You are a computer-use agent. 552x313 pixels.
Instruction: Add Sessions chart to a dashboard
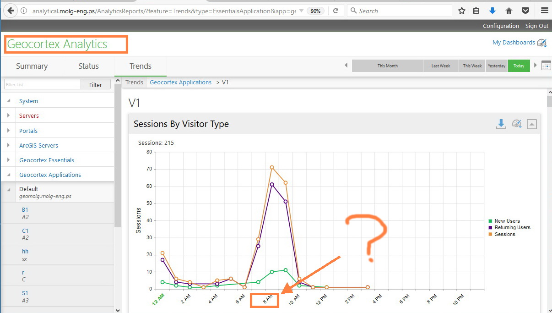tap(517, 124)
